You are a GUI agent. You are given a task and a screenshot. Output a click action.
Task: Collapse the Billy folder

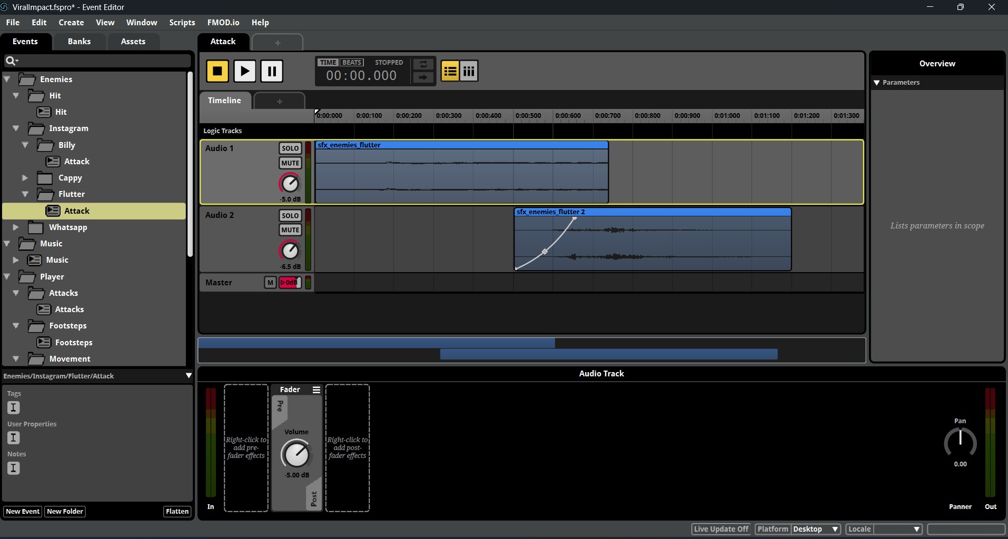[25, 145]
